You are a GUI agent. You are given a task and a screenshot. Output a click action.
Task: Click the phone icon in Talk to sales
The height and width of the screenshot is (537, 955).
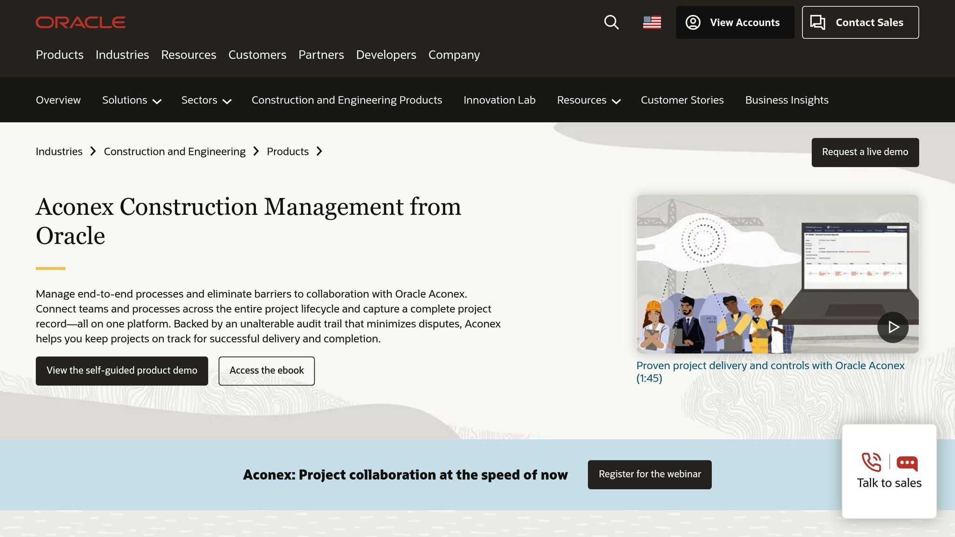tap(871, 462)
